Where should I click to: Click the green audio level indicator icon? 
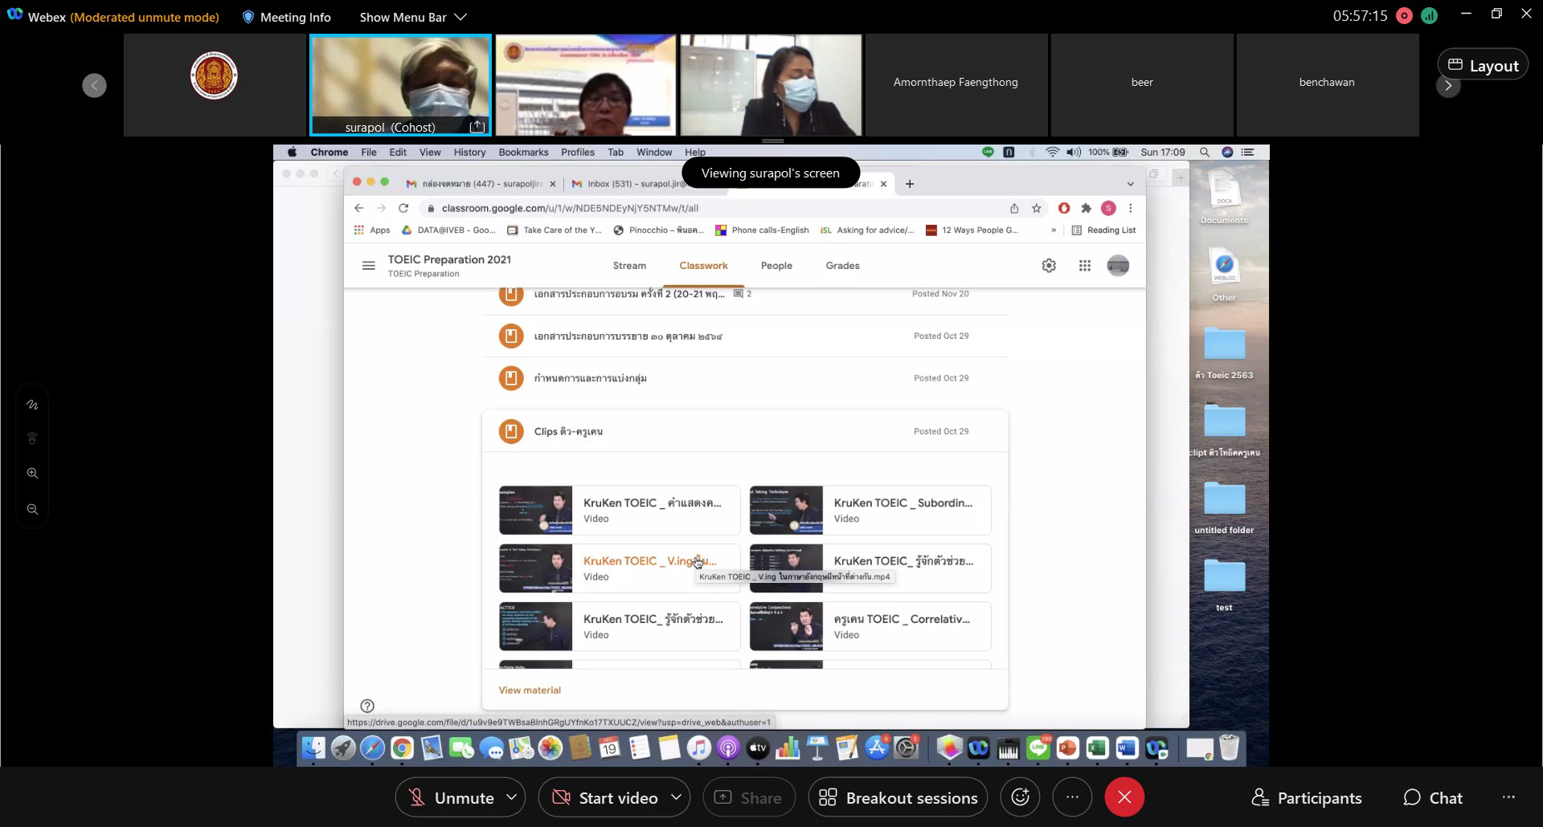[x=1429, y=15]
